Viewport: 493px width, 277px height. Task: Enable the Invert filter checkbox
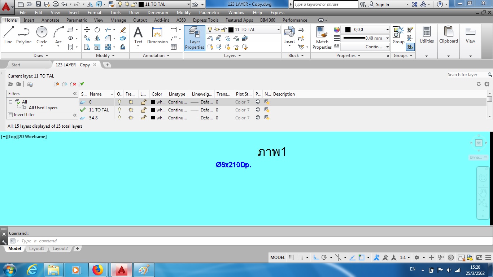(x=10, y=115)
